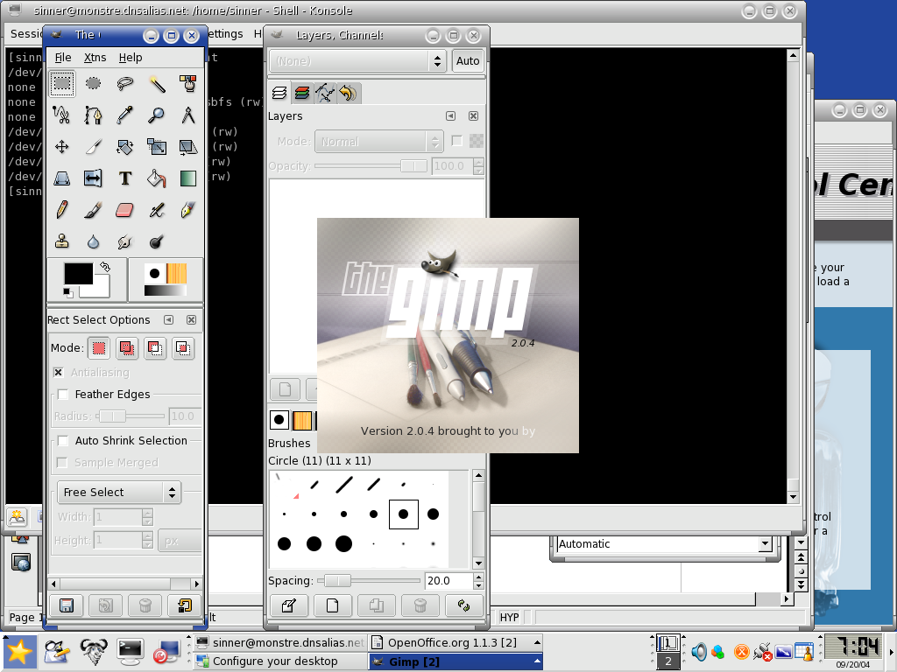Select the Ellipse Select tool
This screenshot has height=672, width=897.
[93, 83]
